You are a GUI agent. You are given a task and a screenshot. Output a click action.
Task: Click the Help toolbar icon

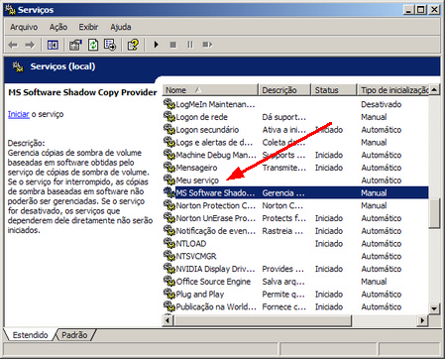[x=133, y=45]
